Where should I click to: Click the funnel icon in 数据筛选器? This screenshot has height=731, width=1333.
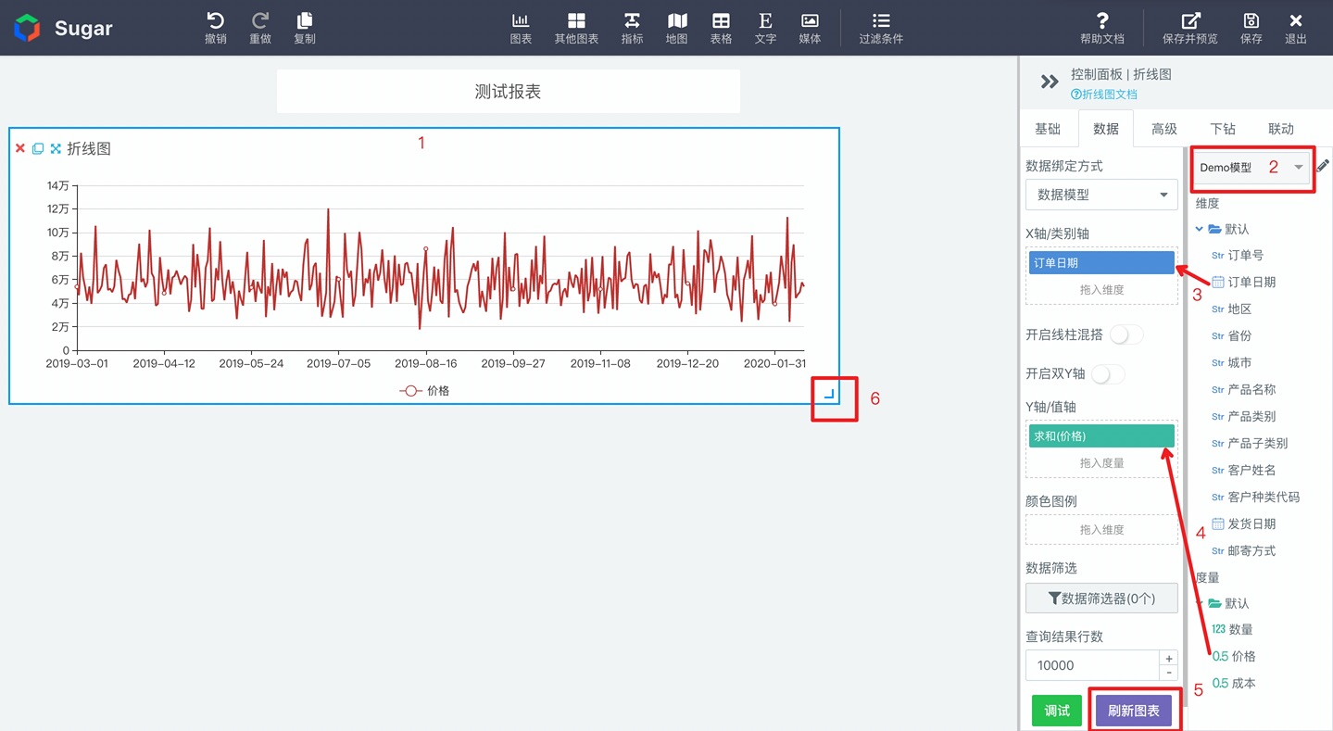(1054, 599)
